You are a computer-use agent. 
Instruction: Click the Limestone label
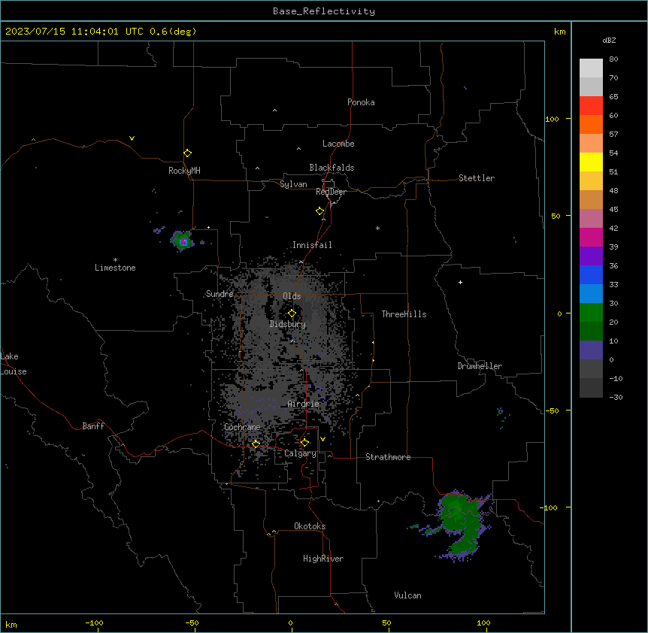115,268
